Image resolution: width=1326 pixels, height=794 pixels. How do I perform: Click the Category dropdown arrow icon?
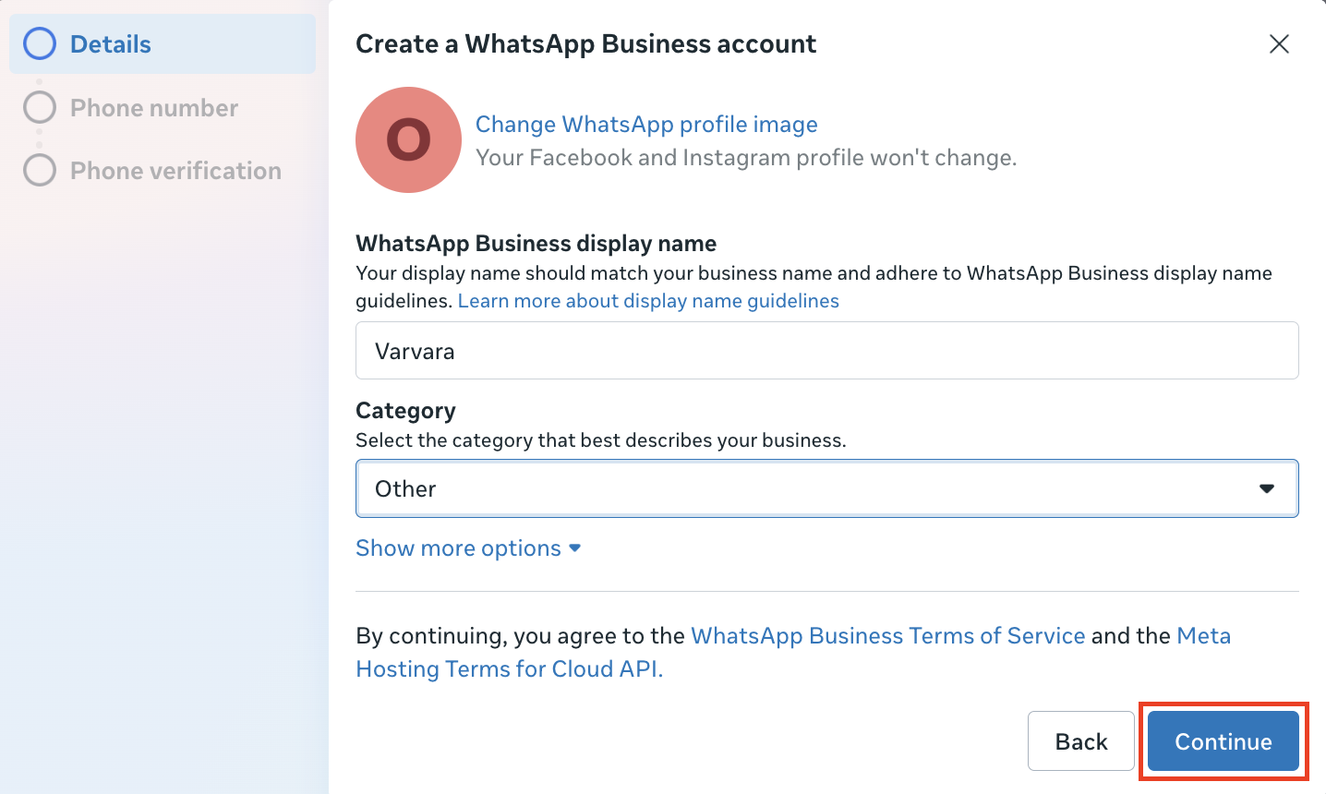coord(1267,488)
